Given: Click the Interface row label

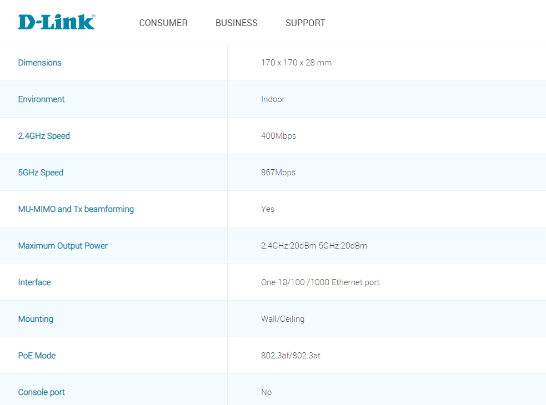Looking at the screenshot, I should (x=34, y=282).
